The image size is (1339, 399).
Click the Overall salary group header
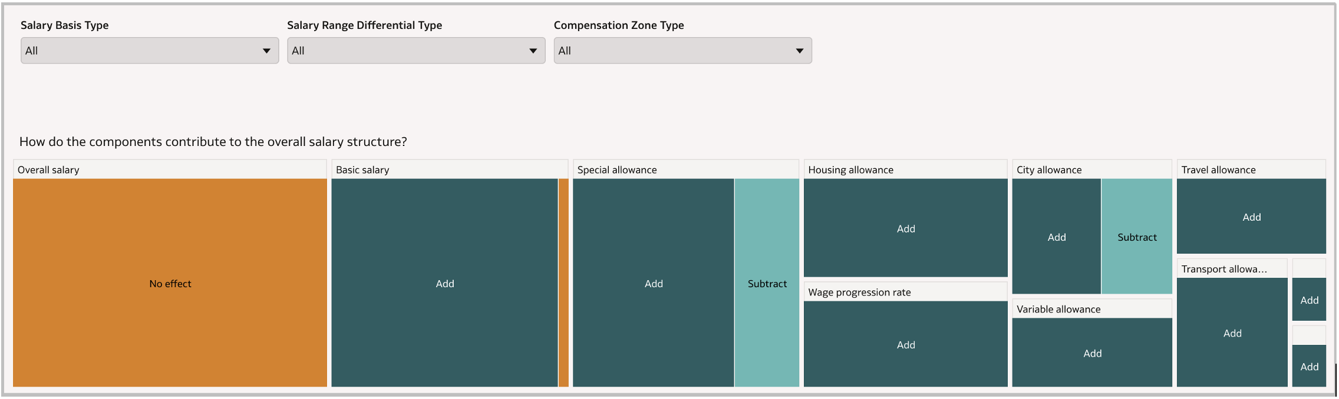(170, 169)
